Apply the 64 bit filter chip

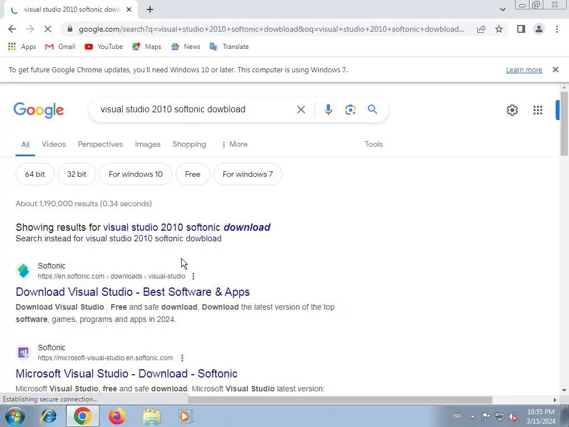35,174
